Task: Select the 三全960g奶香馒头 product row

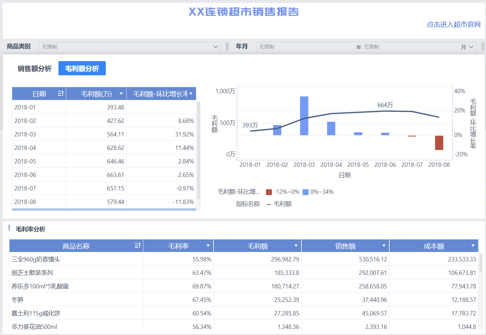Action: click(244, 259)
